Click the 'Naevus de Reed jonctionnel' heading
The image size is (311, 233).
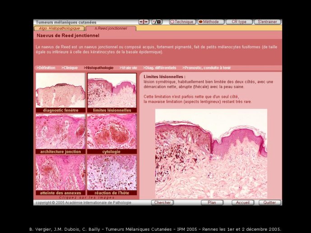[68, 36]
